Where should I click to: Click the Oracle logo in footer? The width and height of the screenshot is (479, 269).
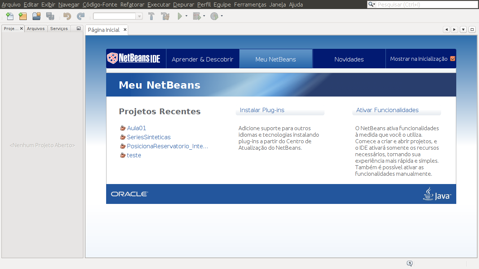click(x=130, y=194)
